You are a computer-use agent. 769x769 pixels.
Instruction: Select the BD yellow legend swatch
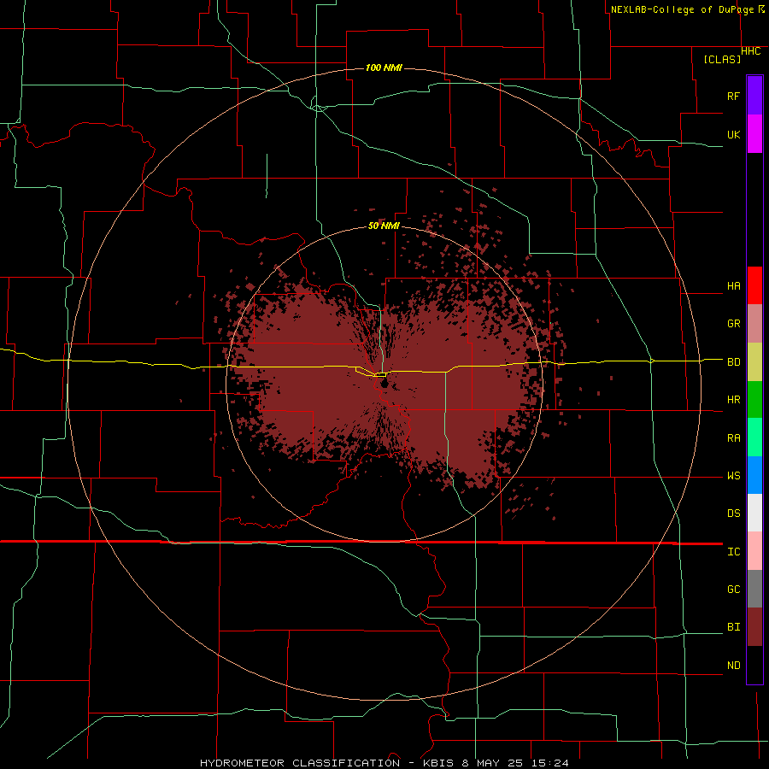tap(754, 362)
